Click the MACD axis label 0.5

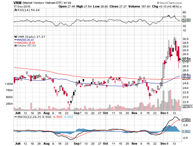coord(186,125)
